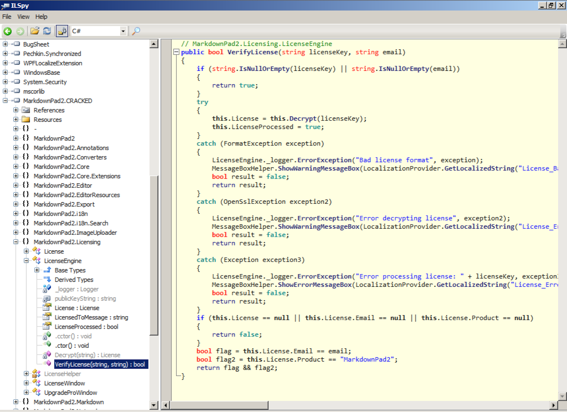Click the UpgradeProWindow class icon
567x412 pixels.
coord(37,392)
